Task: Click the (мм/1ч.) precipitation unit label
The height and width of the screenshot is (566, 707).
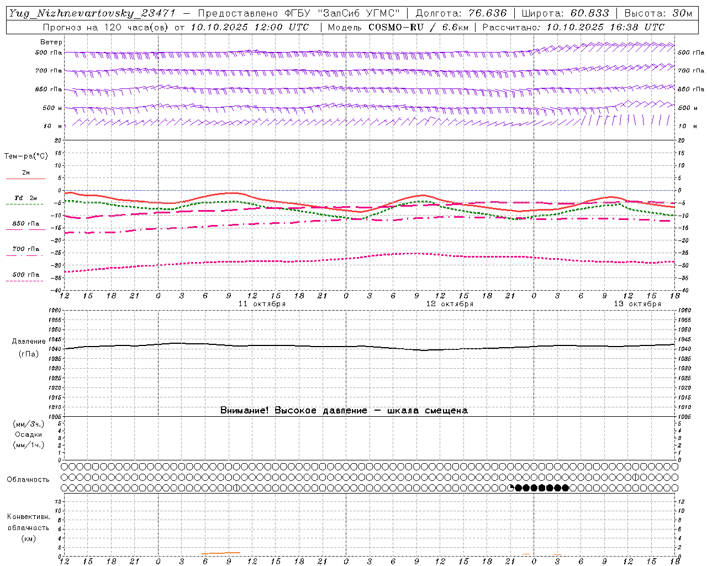Action: click(x=28, y=445)
